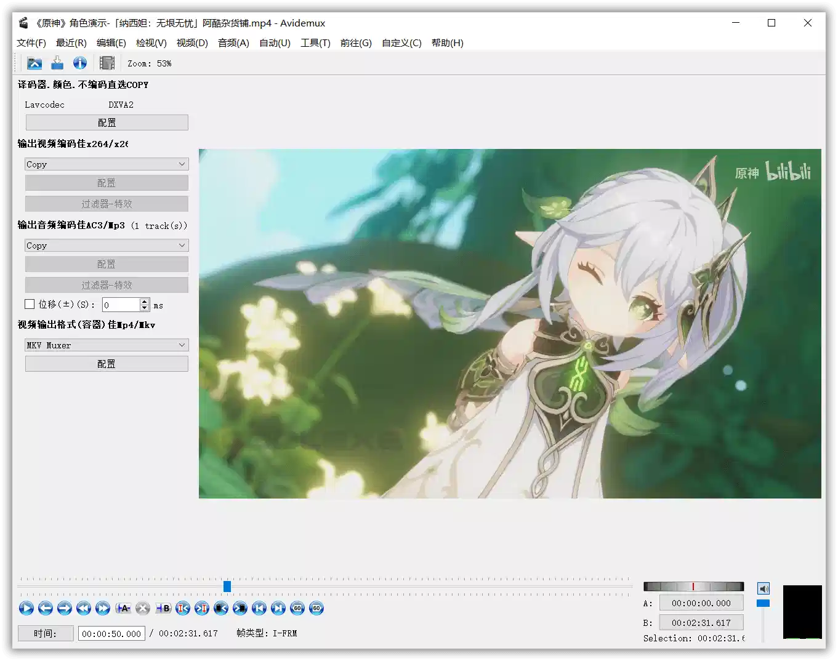The height and width of the screenshot is (661, 838).
Task: Enable the 位移 audio shift checkbox
Action: 29,303
